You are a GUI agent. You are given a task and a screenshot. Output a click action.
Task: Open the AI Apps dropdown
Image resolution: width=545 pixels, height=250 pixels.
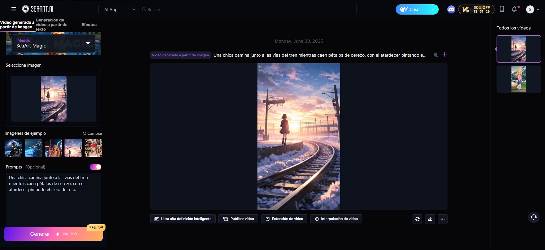pos(119,9)
